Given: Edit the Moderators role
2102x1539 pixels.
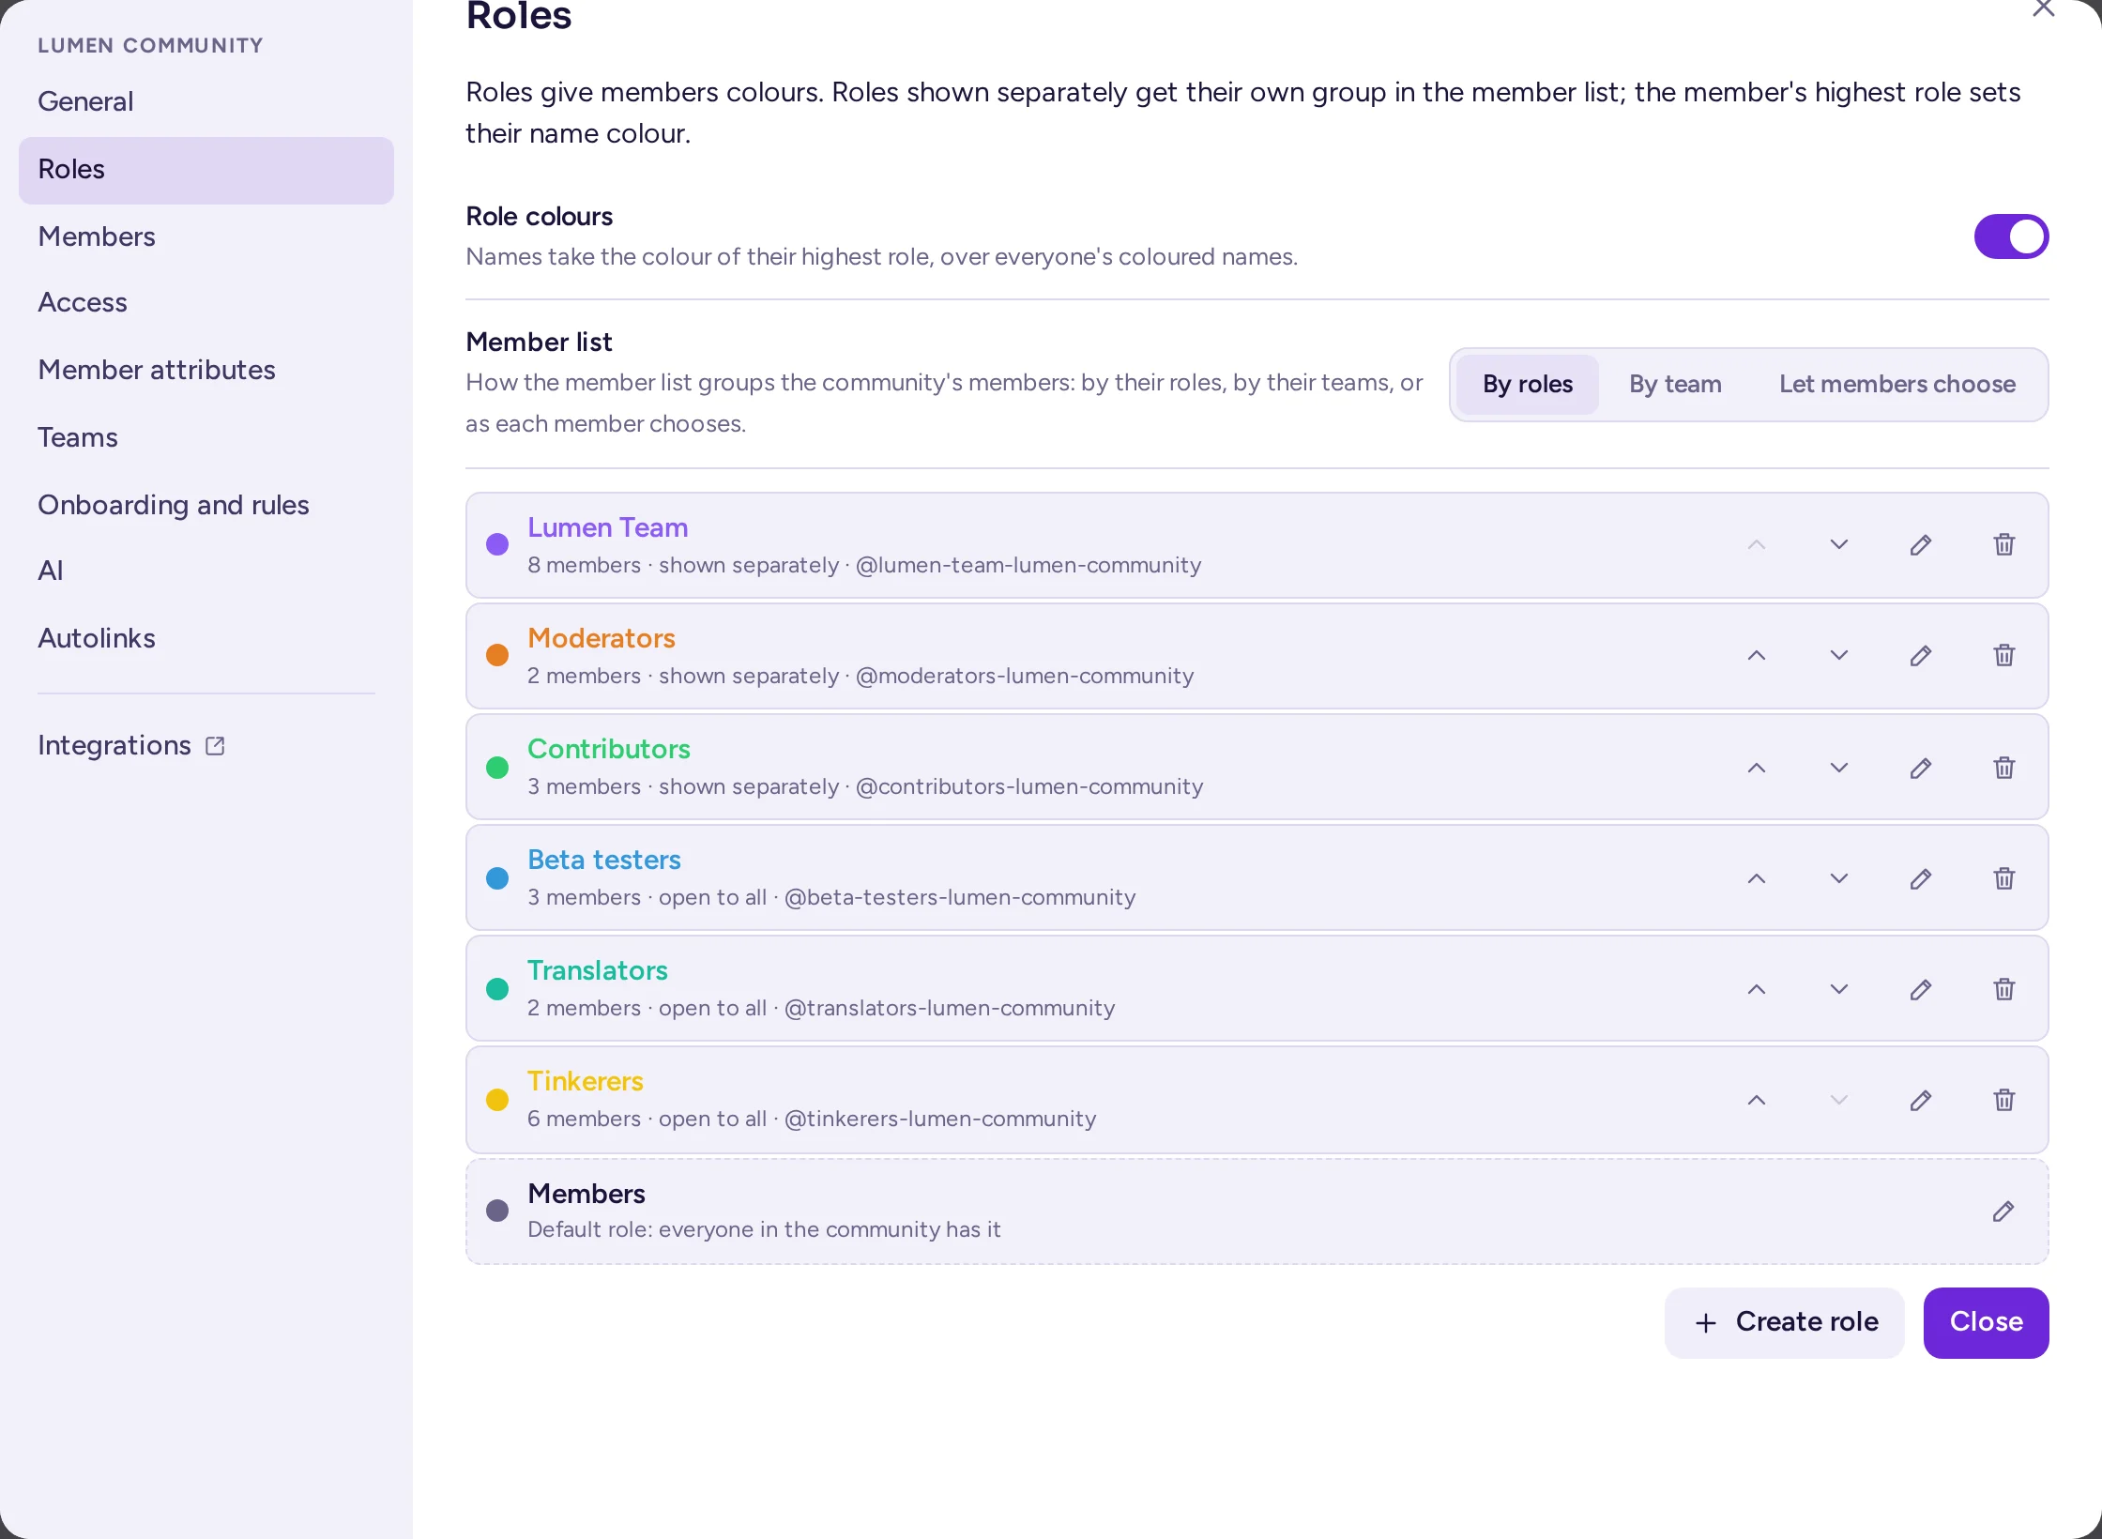Looking at the screenshot, I should pyautogui.click(x=1921, y=656).
